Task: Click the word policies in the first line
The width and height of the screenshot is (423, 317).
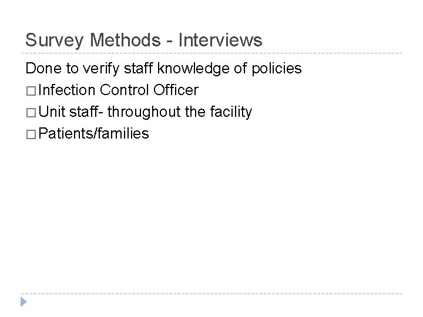Action: (x=277, y=69)
